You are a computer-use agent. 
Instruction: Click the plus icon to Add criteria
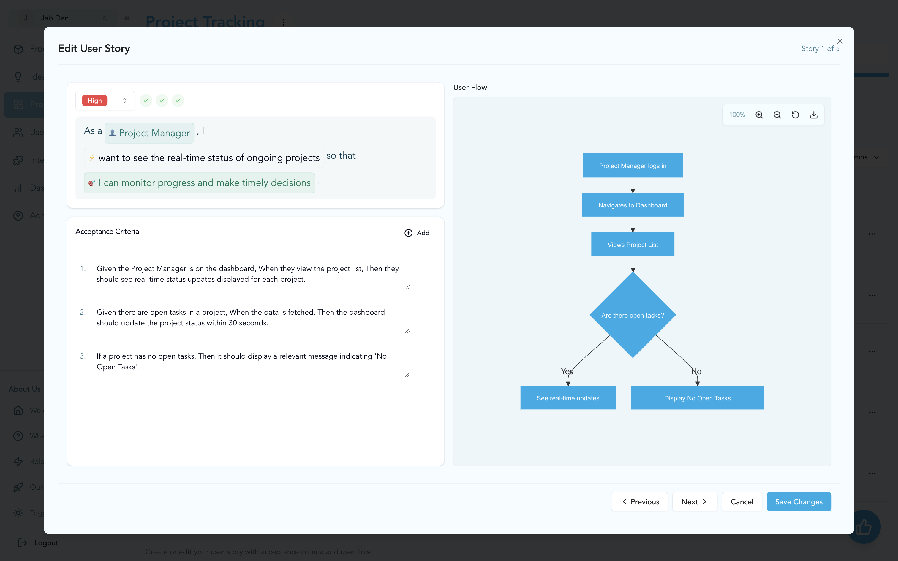pyautogui.click(x=408, y=233)
